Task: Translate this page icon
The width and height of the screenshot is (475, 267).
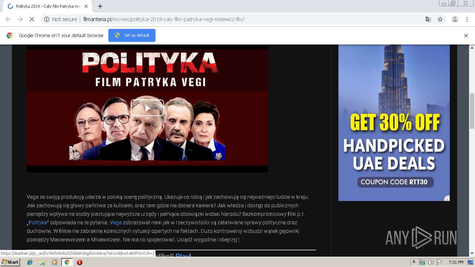Action: 428,19
